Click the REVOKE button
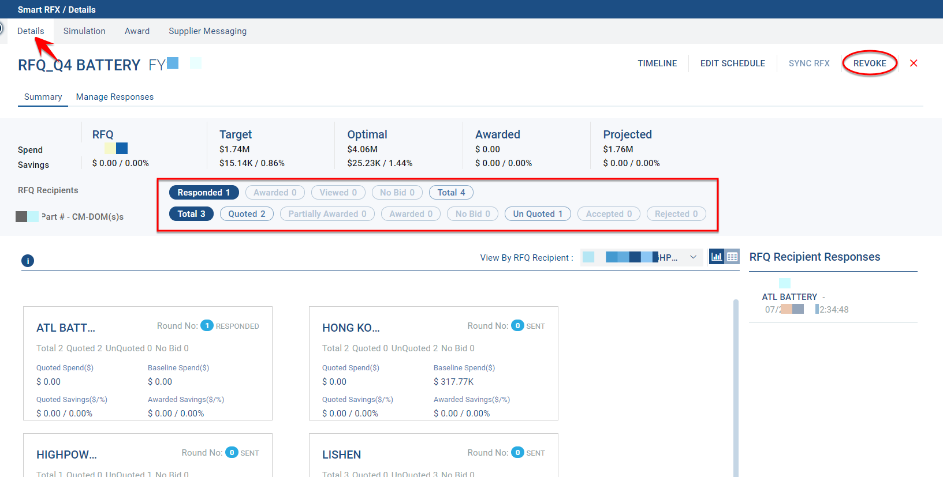This screenshot has width=943, height=477. [x=869, y=63]
